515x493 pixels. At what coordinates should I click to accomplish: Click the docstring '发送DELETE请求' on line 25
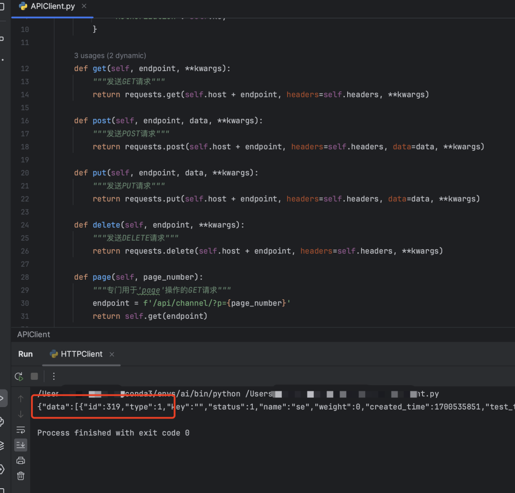click(135, 238)
